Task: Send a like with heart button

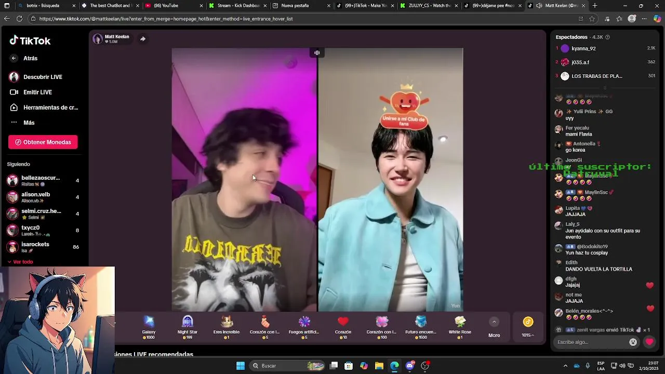Action: tap(649, 342)
